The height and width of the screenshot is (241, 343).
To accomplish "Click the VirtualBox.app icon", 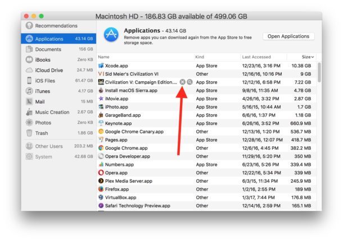I will [x=101, y=197].
